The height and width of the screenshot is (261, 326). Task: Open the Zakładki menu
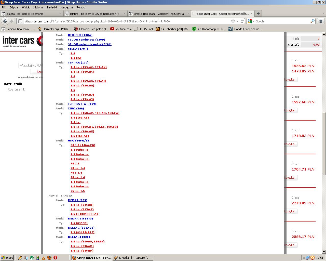52,7
